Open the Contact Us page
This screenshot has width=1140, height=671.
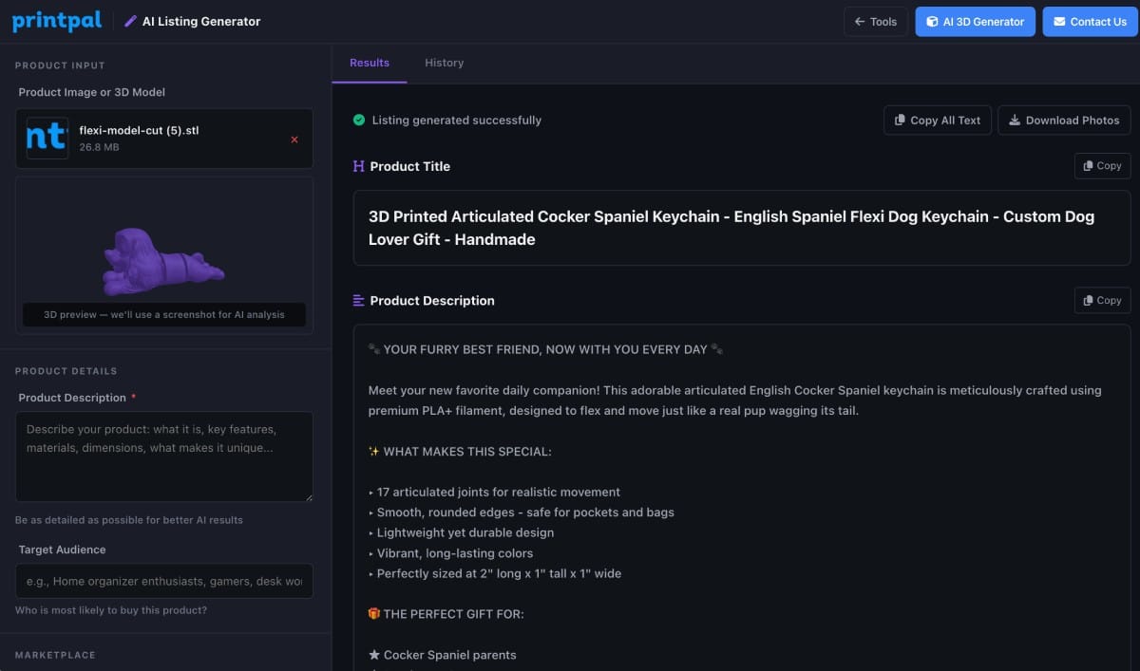[1089, 22]
